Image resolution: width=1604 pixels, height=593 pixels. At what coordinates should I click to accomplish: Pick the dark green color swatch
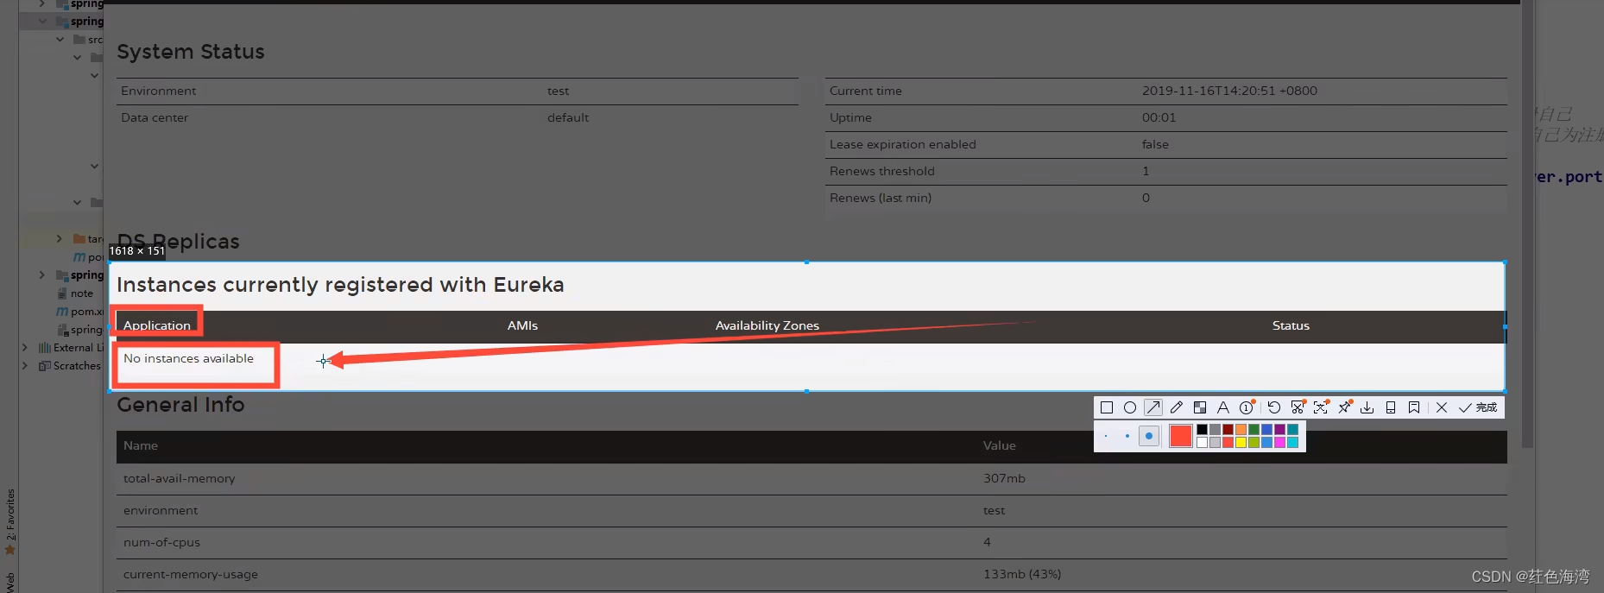pos(1254,429)
